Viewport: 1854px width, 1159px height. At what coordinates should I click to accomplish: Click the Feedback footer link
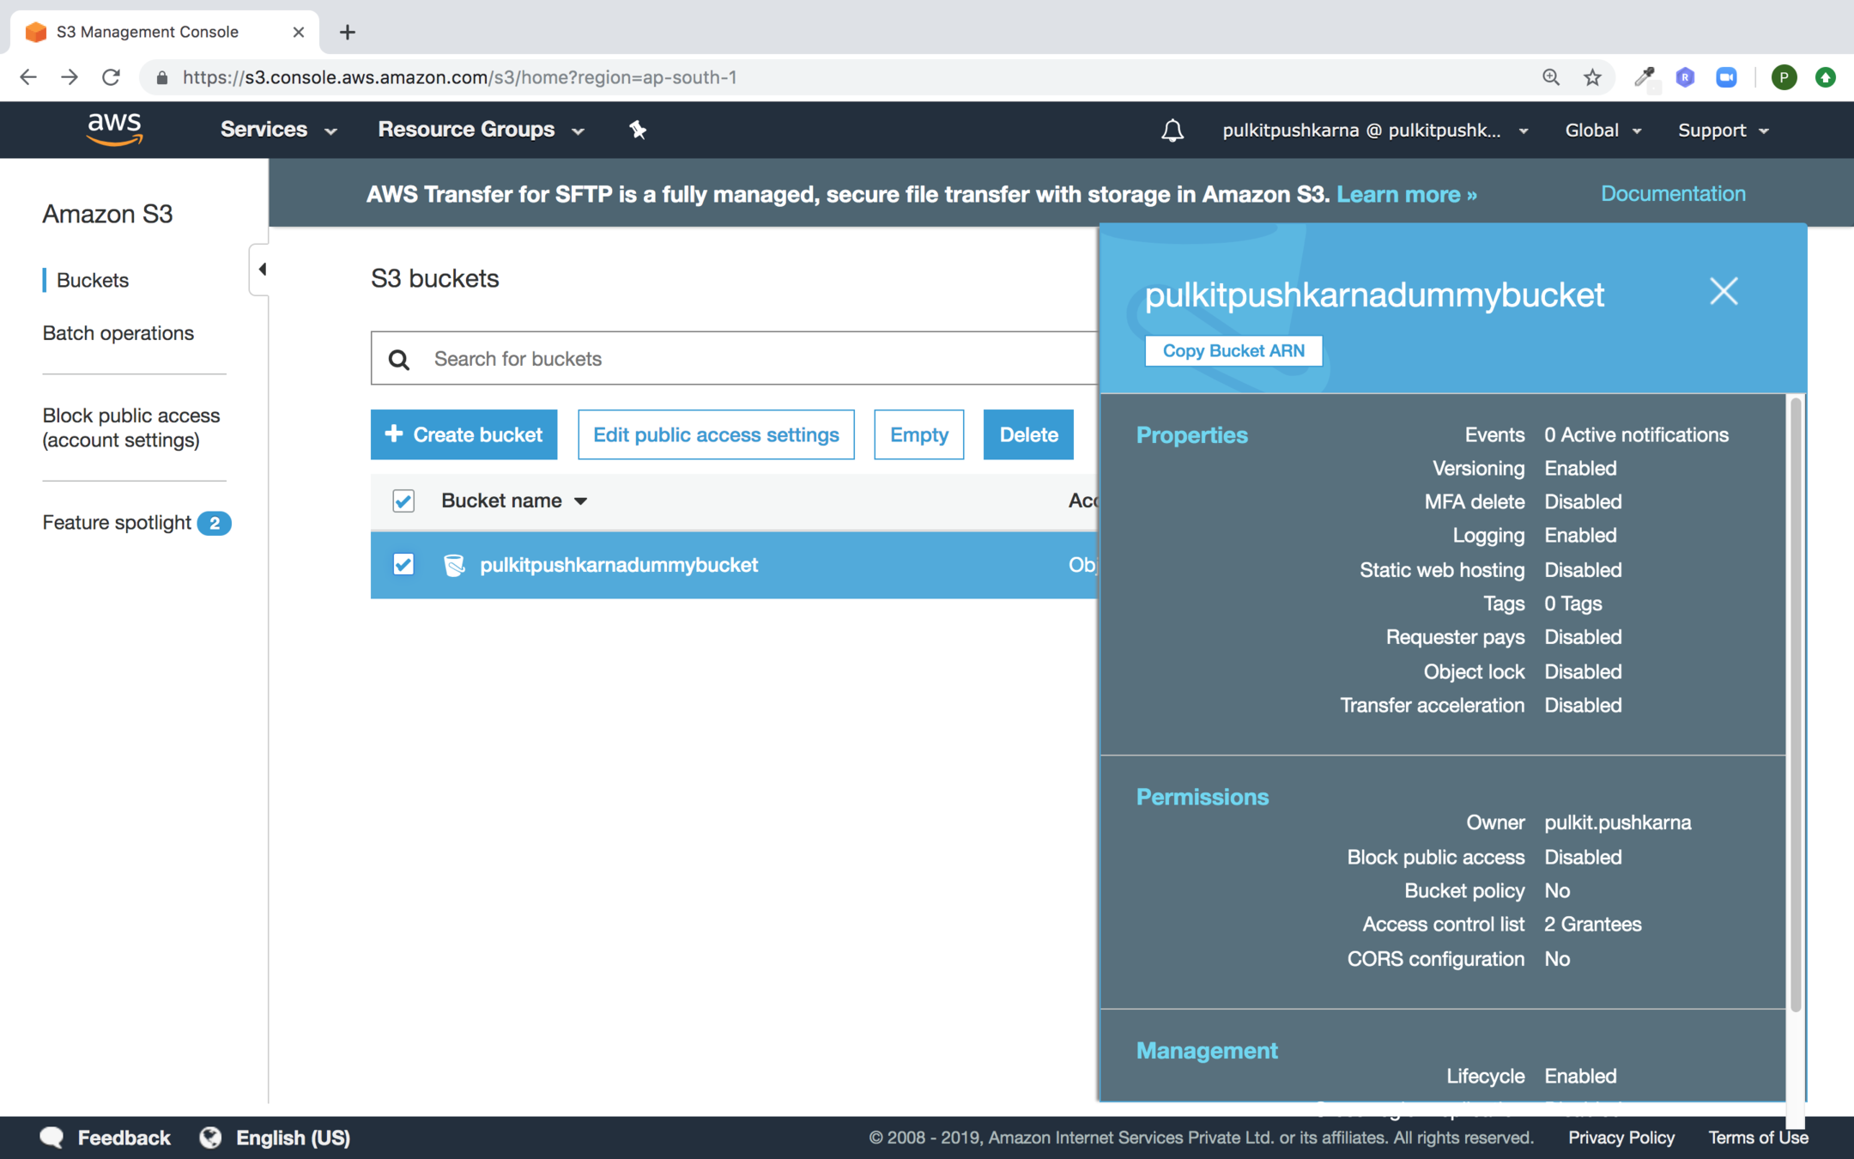point(124,1138)
